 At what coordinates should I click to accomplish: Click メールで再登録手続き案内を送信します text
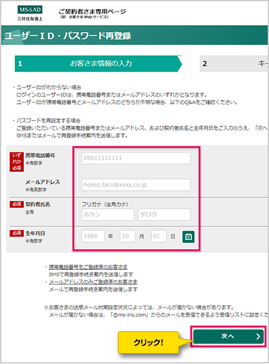point(94,290)
